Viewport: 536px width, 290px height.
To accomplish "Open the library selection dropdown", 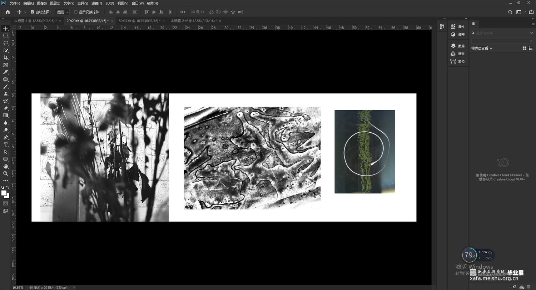I will (x=502, y=41).
